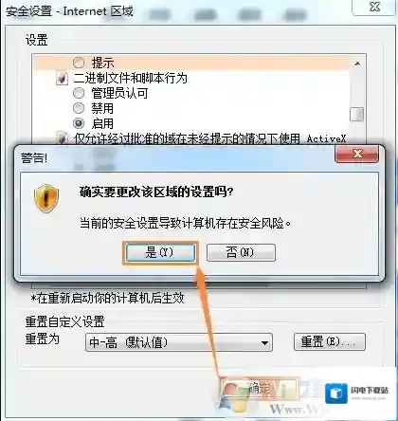Screen dimensions: 398x421
Task: Close the Internet zone security settings window
Action: tap(374, 7)
